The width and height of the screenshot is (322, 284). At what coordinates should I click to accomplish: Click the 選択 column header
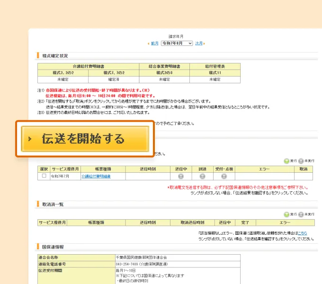(44, 169)
